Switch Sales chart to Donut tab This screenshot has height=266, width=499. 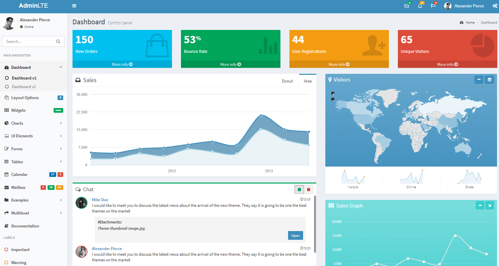287,81
